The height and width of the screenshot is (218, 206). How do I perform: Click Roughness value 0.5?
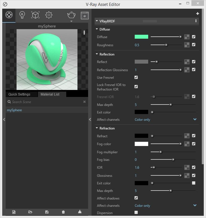(x=137, y=45)
